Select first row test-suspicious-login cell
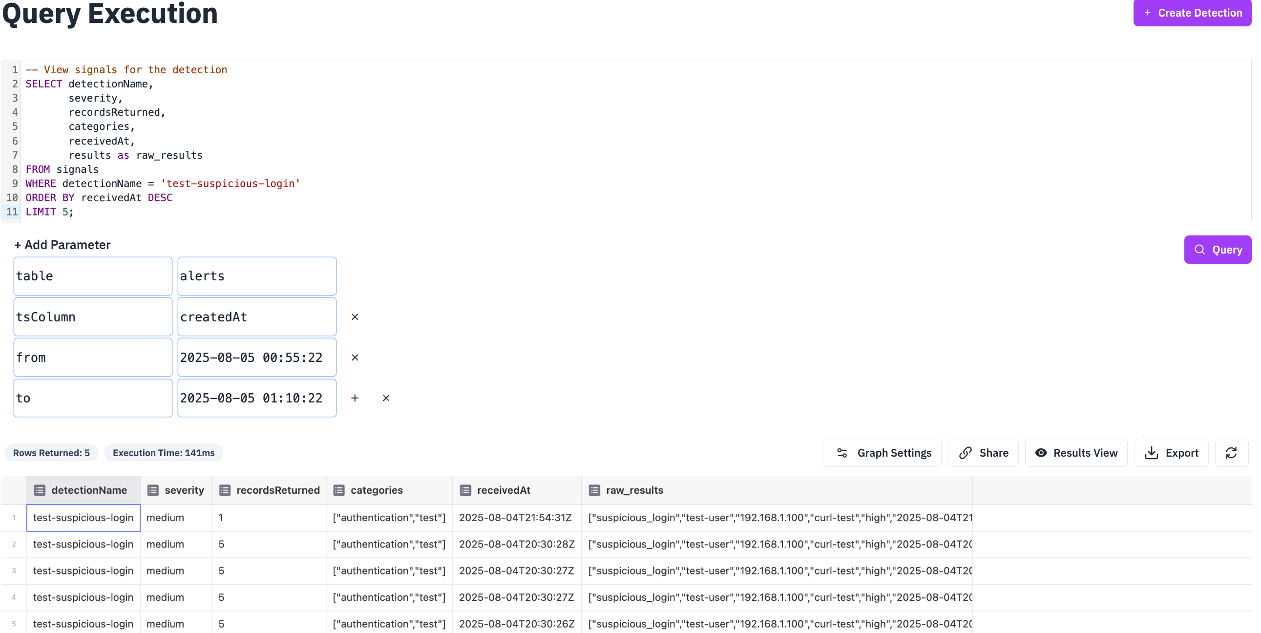 coord(83,518)
